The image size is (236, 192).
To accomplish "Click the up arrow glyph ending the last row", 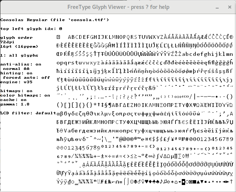I will [x=231, y=182].
